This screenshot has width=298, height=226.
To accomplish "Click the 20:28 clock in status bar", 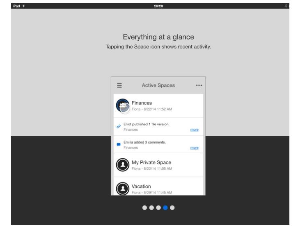I will click(x=158, y=6).
